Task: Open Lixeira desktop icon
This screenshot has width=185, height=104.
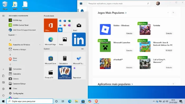Action: [x=5, y=6]
